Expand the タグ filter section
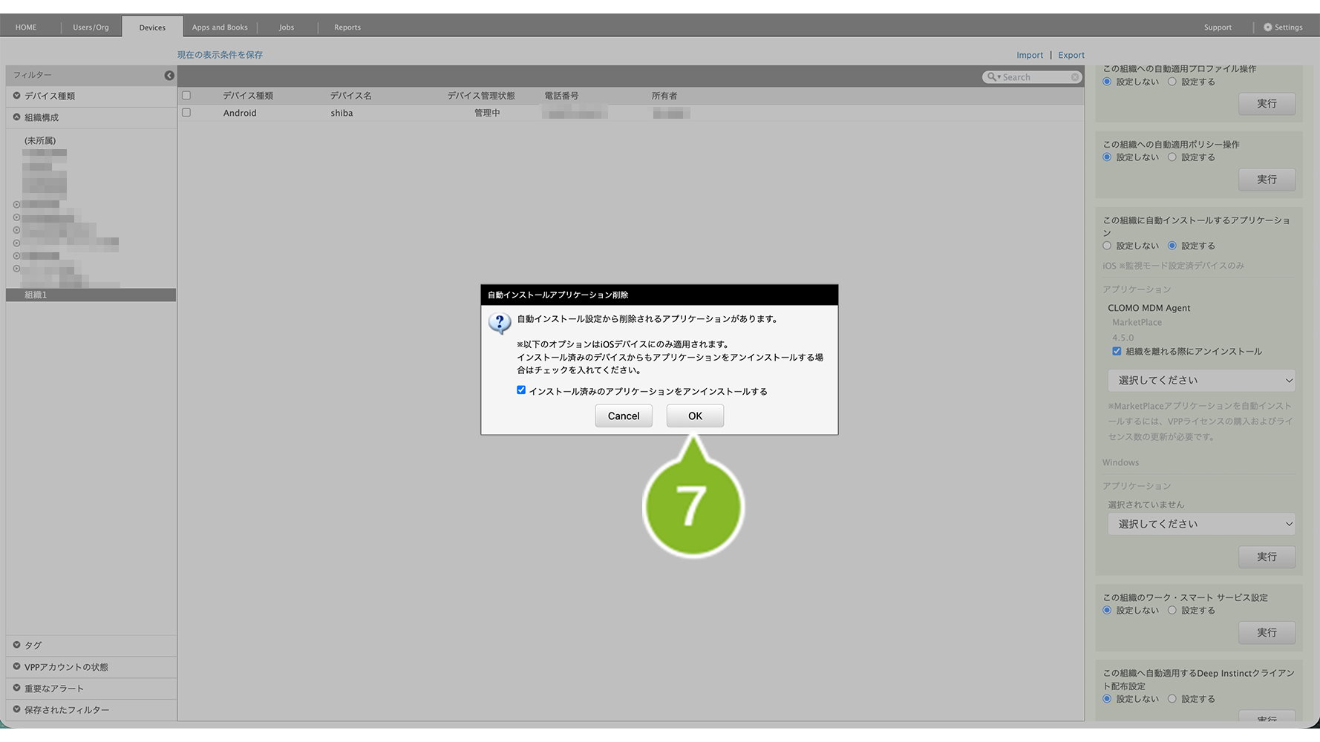Image resolution: width=1320 pixels, height=742 pixels. tap(16, 645)
